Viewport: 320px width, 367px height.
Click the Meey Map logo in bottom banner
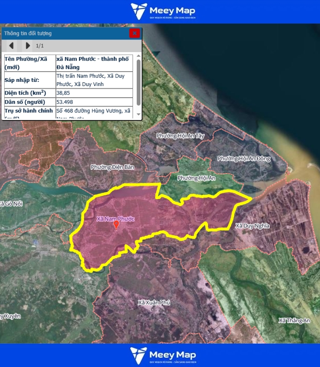pos(163,355)
